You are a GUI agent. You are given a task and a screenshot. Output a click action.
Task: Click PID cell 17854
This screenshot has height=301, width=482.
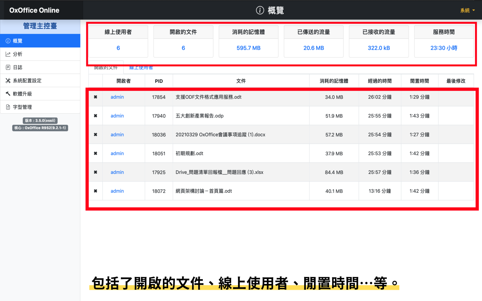click(x=159, y=97)
